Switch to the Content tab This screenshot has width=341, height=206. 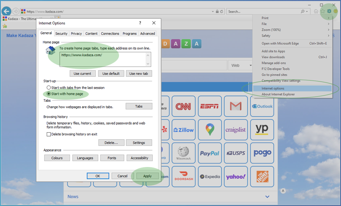pos(91,33)
